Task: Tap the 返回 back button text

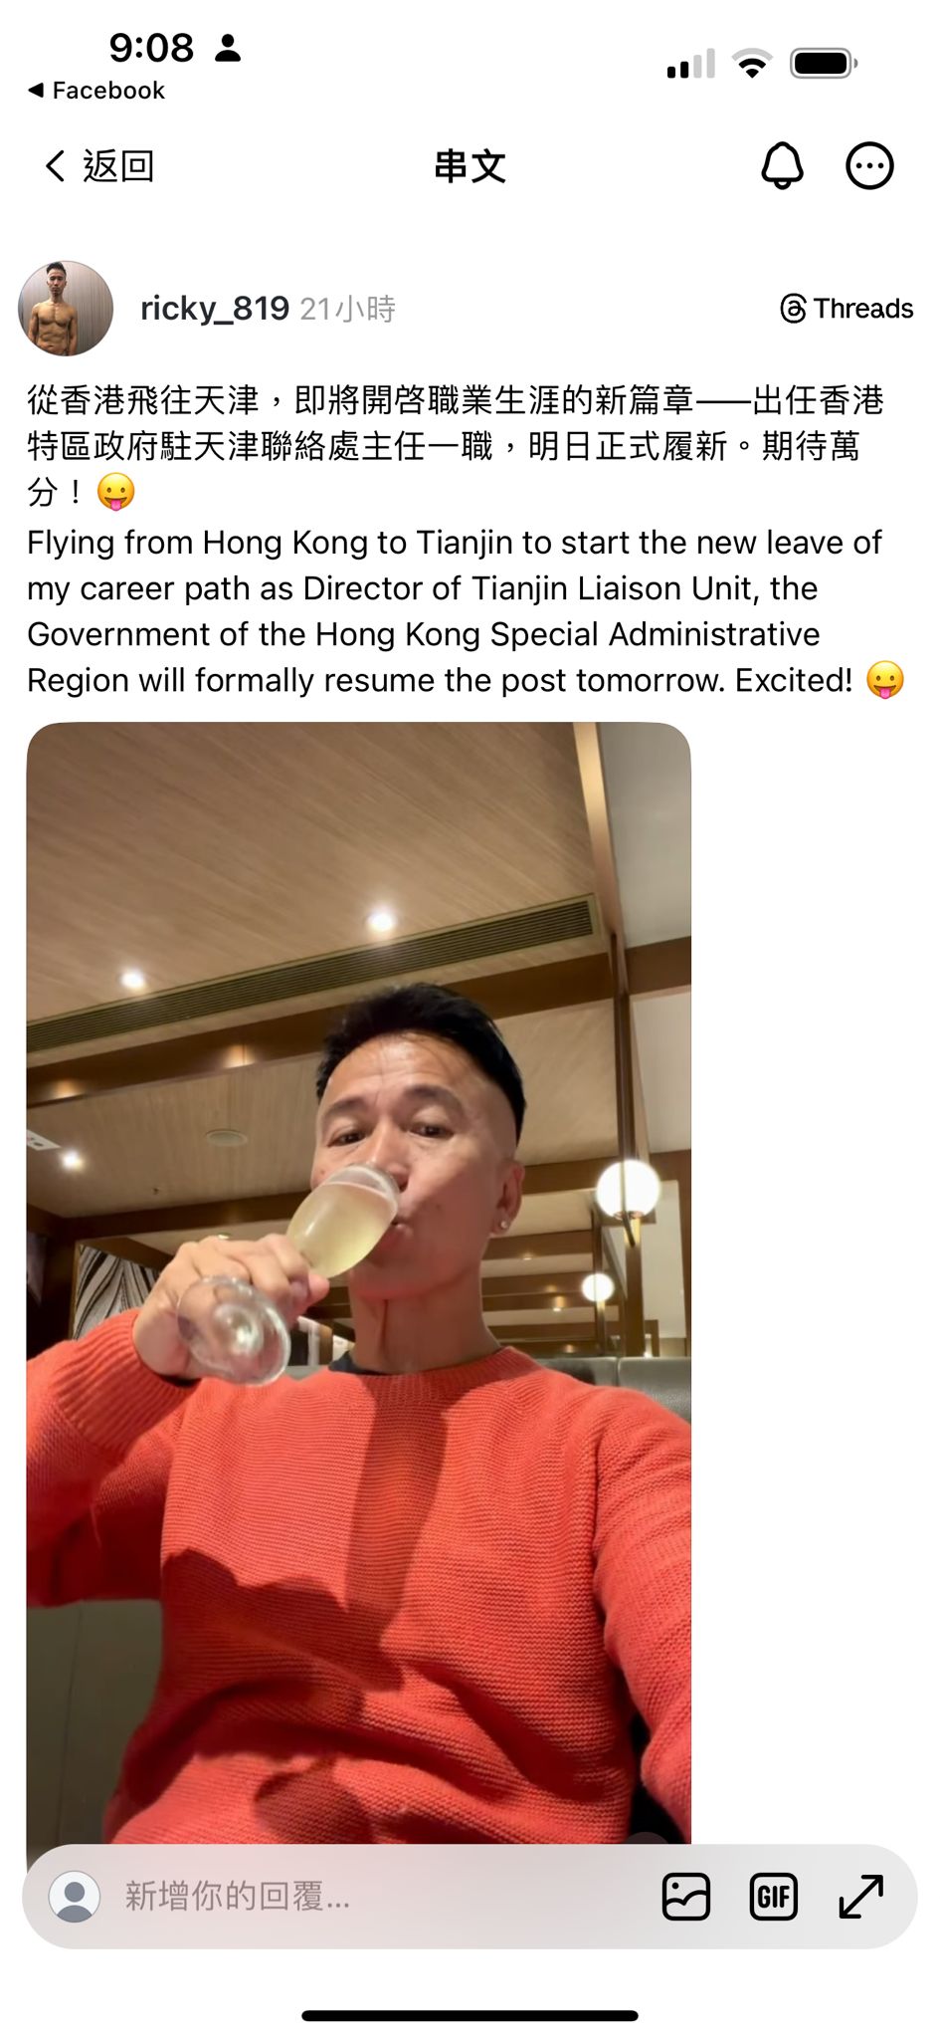Action: click(118, 166)
